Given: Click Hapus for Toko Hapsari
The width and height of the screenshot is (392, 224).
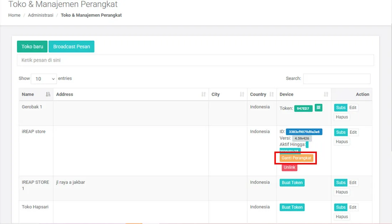Looking at the screenshot, I should [342, 217].
